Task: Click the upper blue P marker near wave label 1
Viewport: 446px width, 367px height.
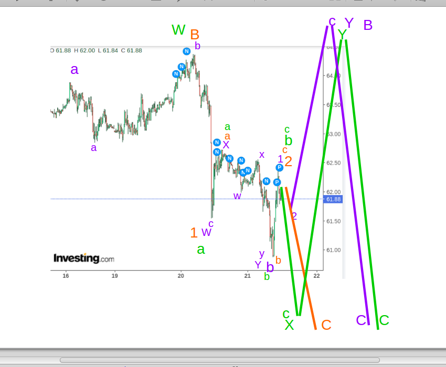Action: point(279,167)
